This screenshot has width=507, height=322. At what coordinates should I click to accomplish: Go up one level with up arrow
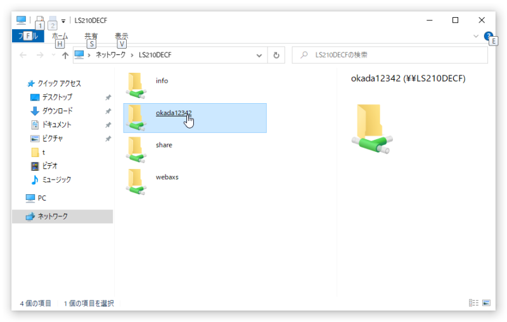point(65,55)
